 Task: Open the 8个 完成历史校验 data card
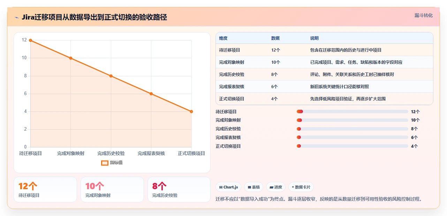pos(179,190)
